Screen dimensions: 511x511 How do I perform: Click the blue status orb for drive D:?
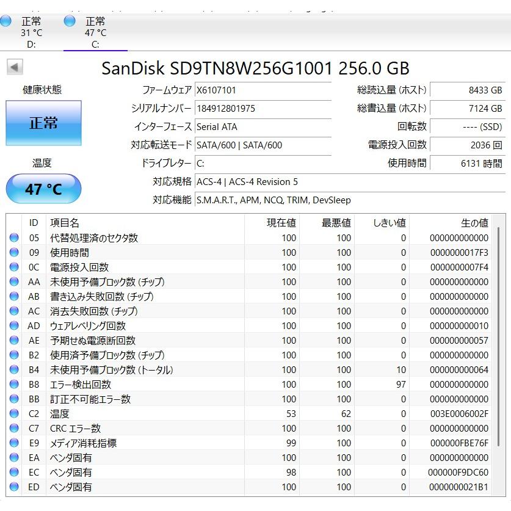(x=5, y=21)
